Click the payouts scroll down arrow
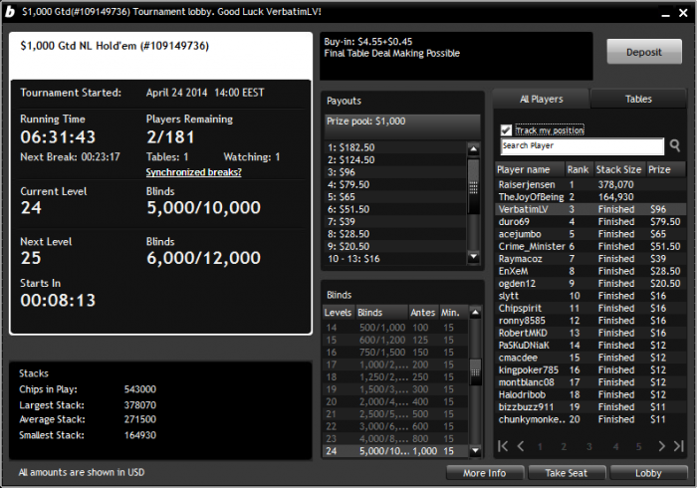 [474, 257]
